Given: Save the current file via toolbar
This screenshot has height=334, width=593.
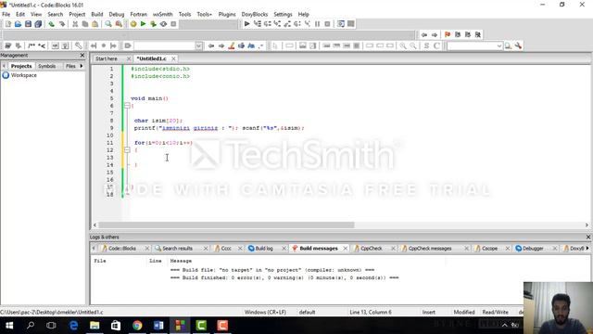Looking at the screenshot, I should coord(28,24).
